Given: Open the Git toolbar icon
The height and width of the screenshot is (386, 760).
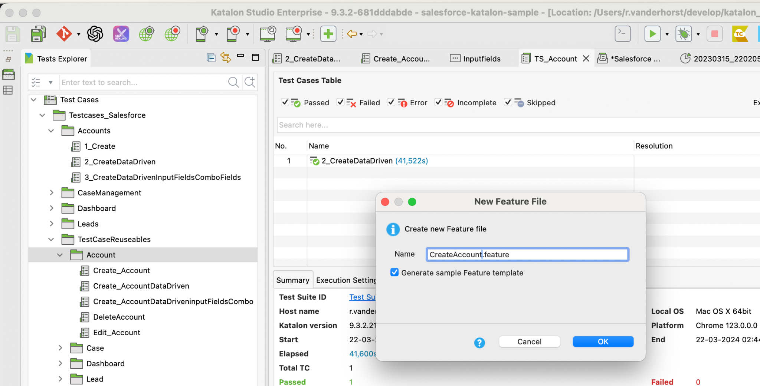Looking at the screenshot, I should point(64,34).
